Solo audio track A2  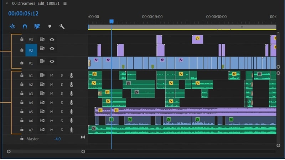tap(62, 85)
